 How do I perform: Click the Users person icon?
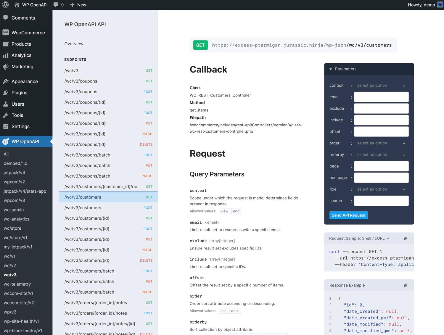pyautogui.click(x=6, y=104)
